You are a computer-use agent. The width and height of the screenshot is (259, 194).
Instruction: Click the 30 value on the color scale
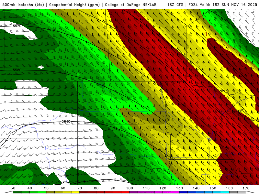pyautogui.click(x=13, y=188)
